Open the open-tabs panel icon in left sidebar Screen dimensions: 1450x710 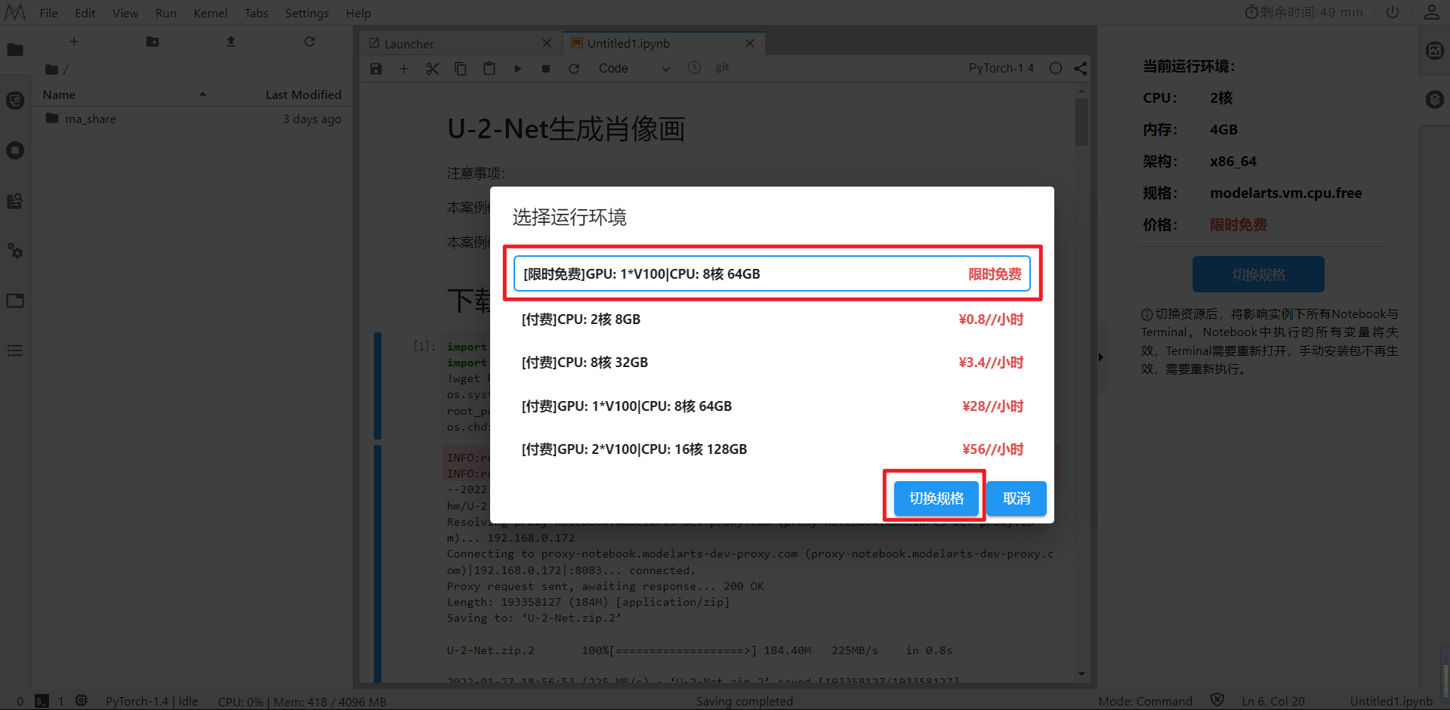click(x=15, y=301)
